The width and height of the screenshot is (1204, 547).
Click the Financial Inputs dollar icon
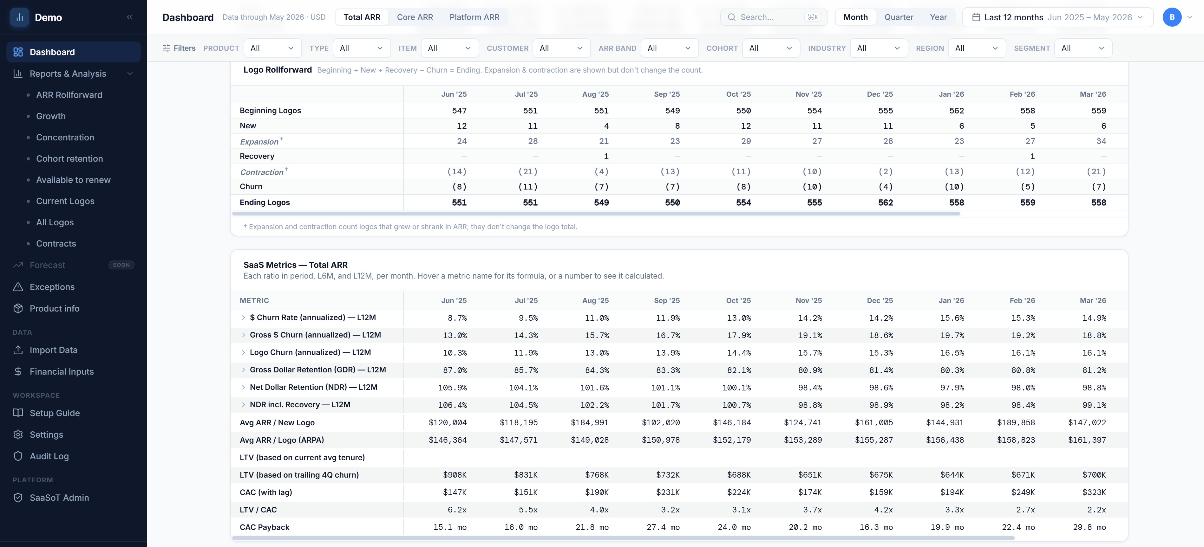(18, 371)
